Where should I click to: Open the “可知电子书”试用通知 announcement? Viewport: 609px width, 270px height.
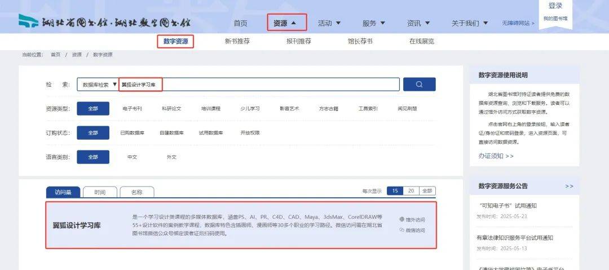(x=507, y=206)
